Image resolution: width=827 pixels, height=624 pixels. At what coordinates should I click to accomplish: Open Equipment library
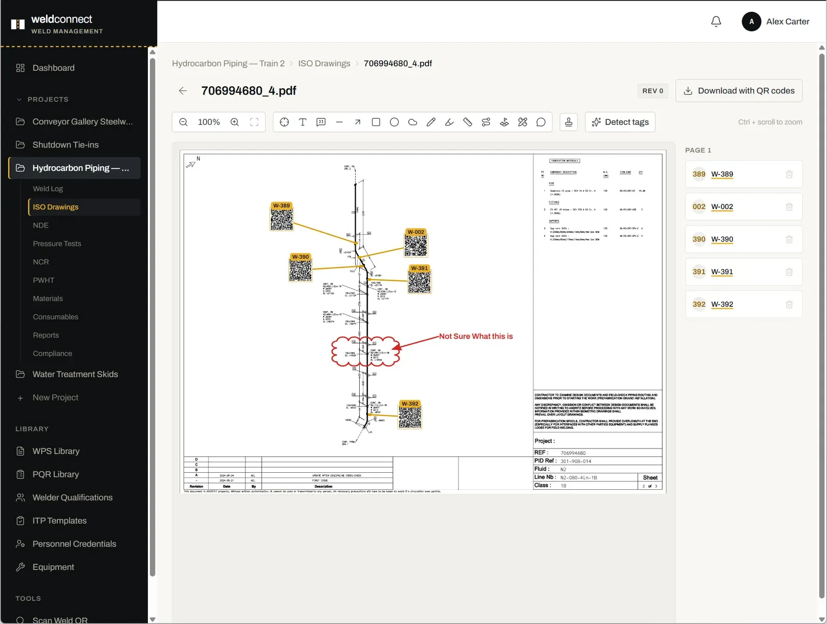[74, 567]
